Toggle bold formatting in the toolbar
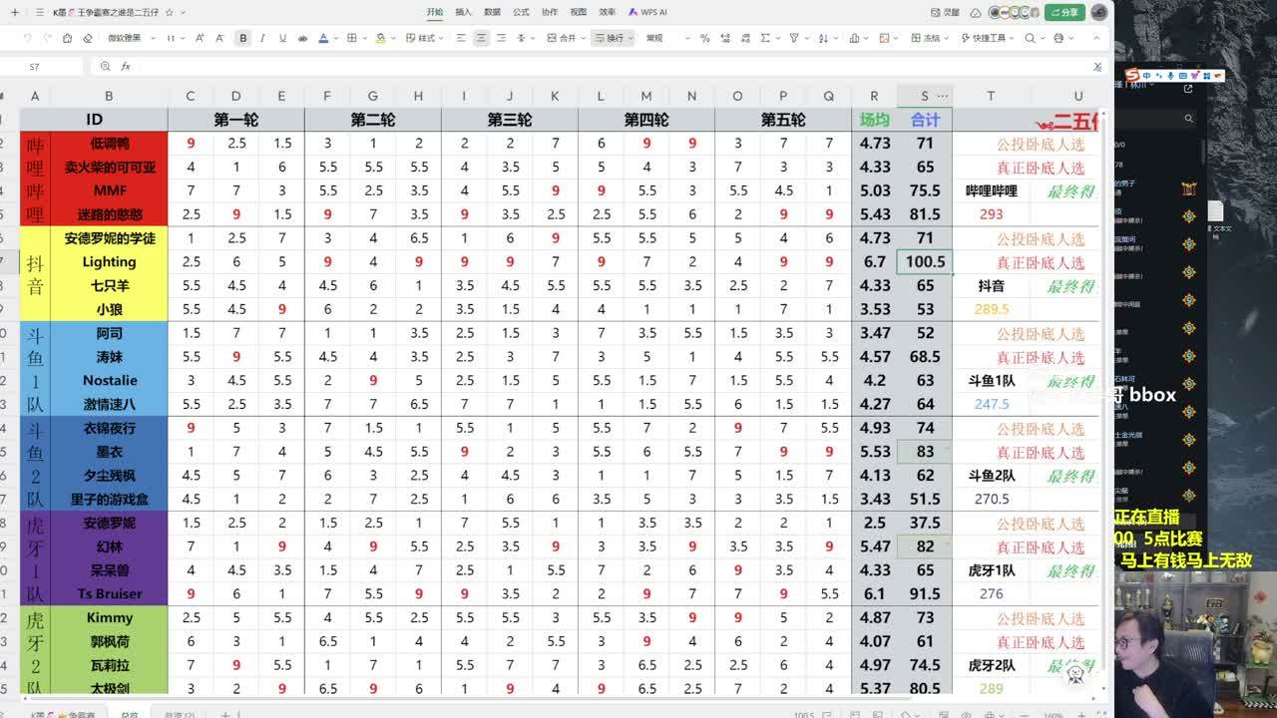This screenshot has height=718, width=1277. [242, 38]
